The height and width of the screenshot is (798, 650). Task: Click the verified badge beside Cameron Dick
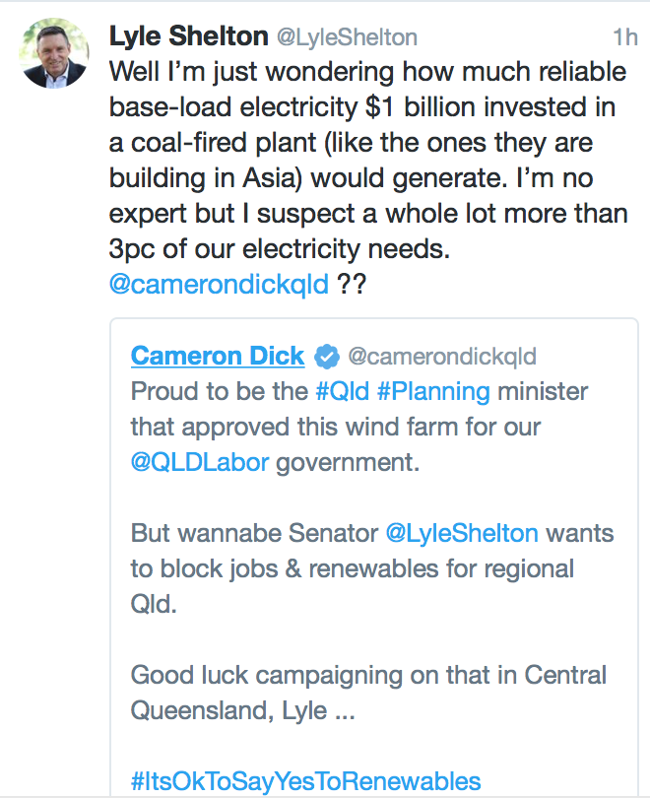pos(326,356)
